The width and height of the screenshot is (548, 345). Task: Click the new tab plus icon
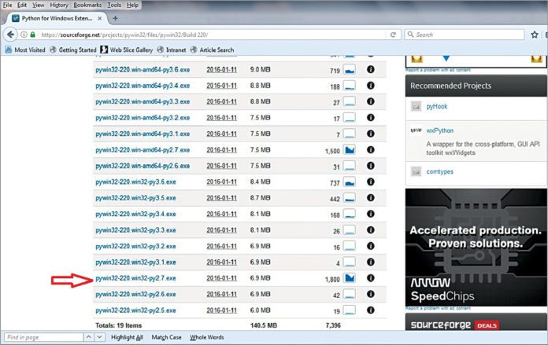(116, 17)
